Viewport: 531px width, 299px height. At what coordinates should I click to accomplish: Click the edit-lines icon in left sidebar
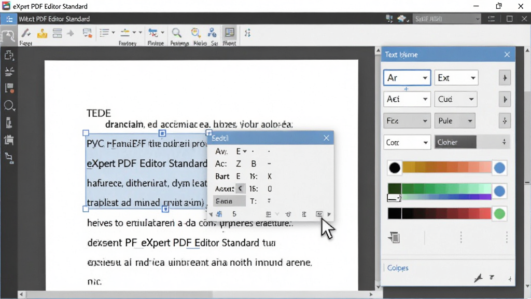tap(9, 72)
